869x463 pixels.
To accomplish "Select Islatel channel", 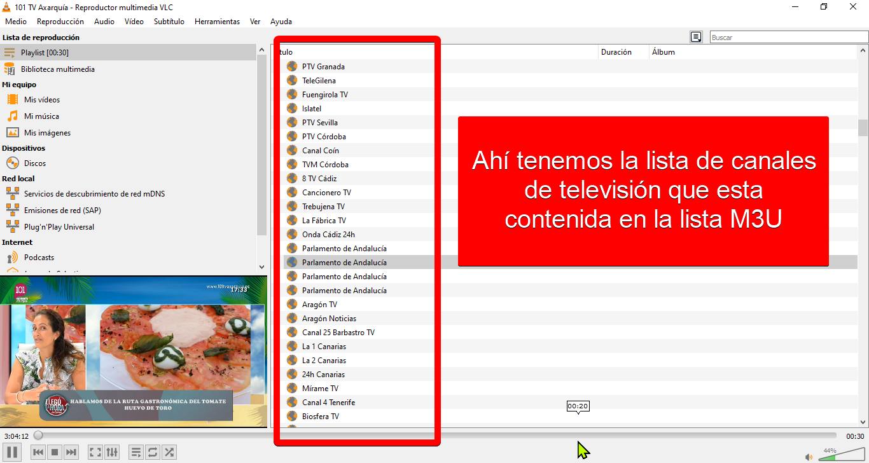I will [x=312, y=108].
